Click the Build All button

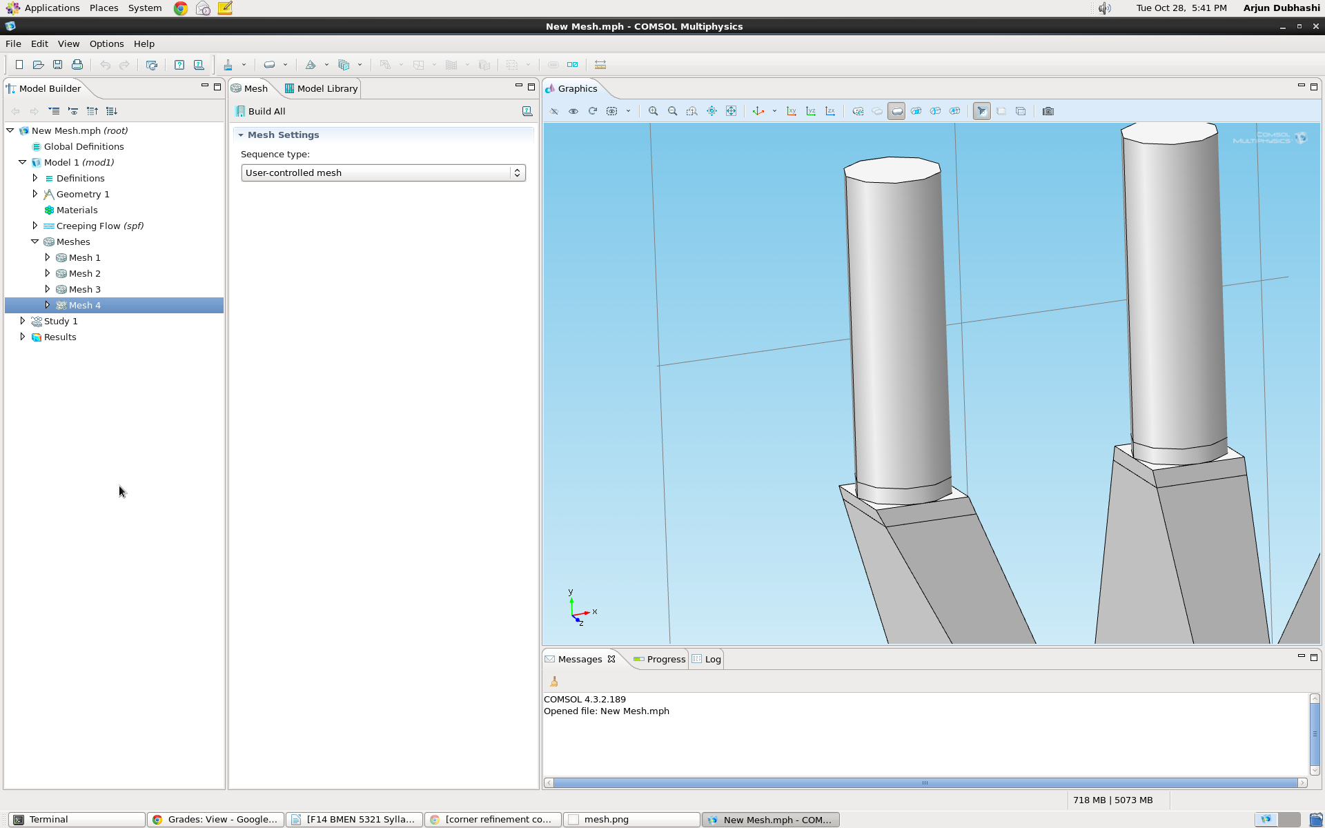pyautogui.click(x=260, y=111)
